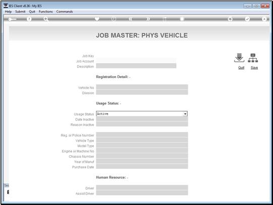This screenshot has width=273, height=205.
Task: Select the Usage Status combo box showing Active
Action: click(142, 114)
